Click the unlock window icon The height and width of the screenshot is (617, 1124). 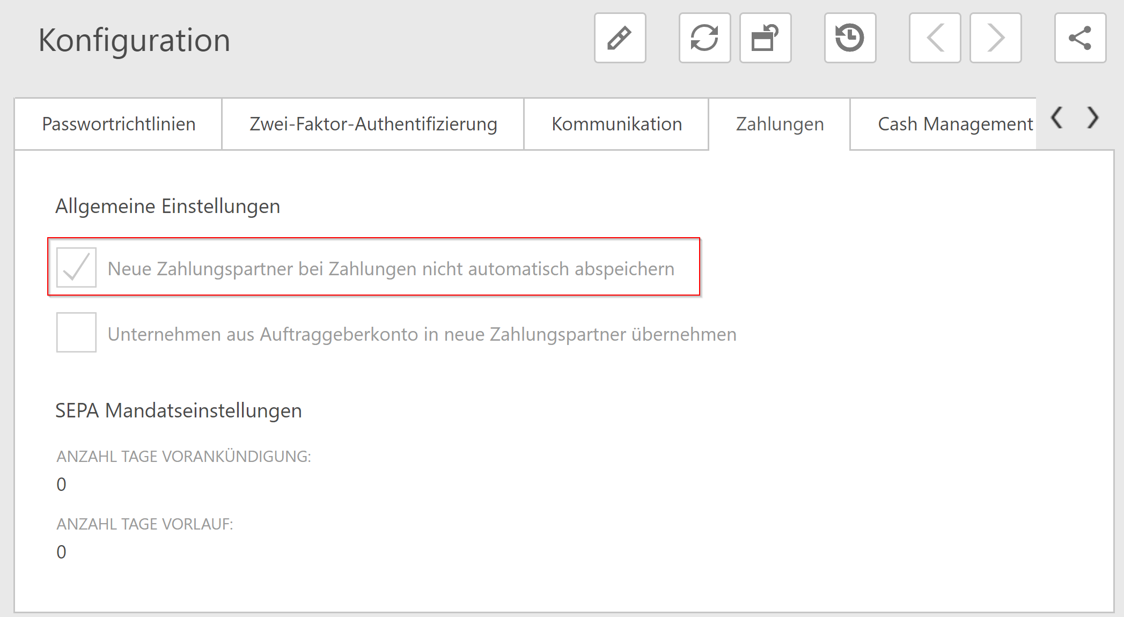765,38
